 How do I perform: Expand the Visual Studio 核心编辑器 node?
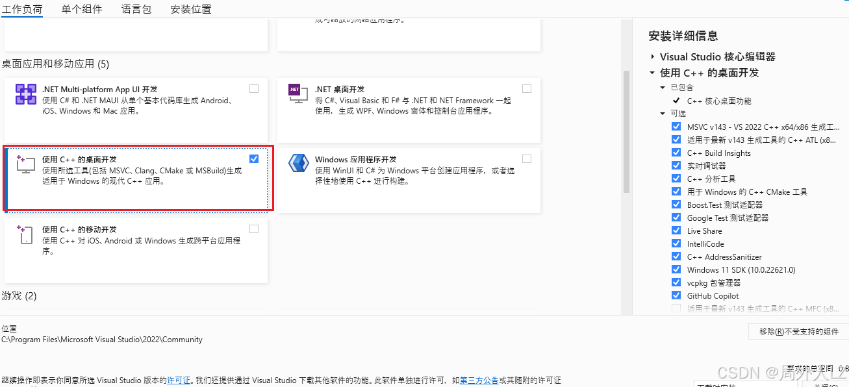[x=652, y=56]
